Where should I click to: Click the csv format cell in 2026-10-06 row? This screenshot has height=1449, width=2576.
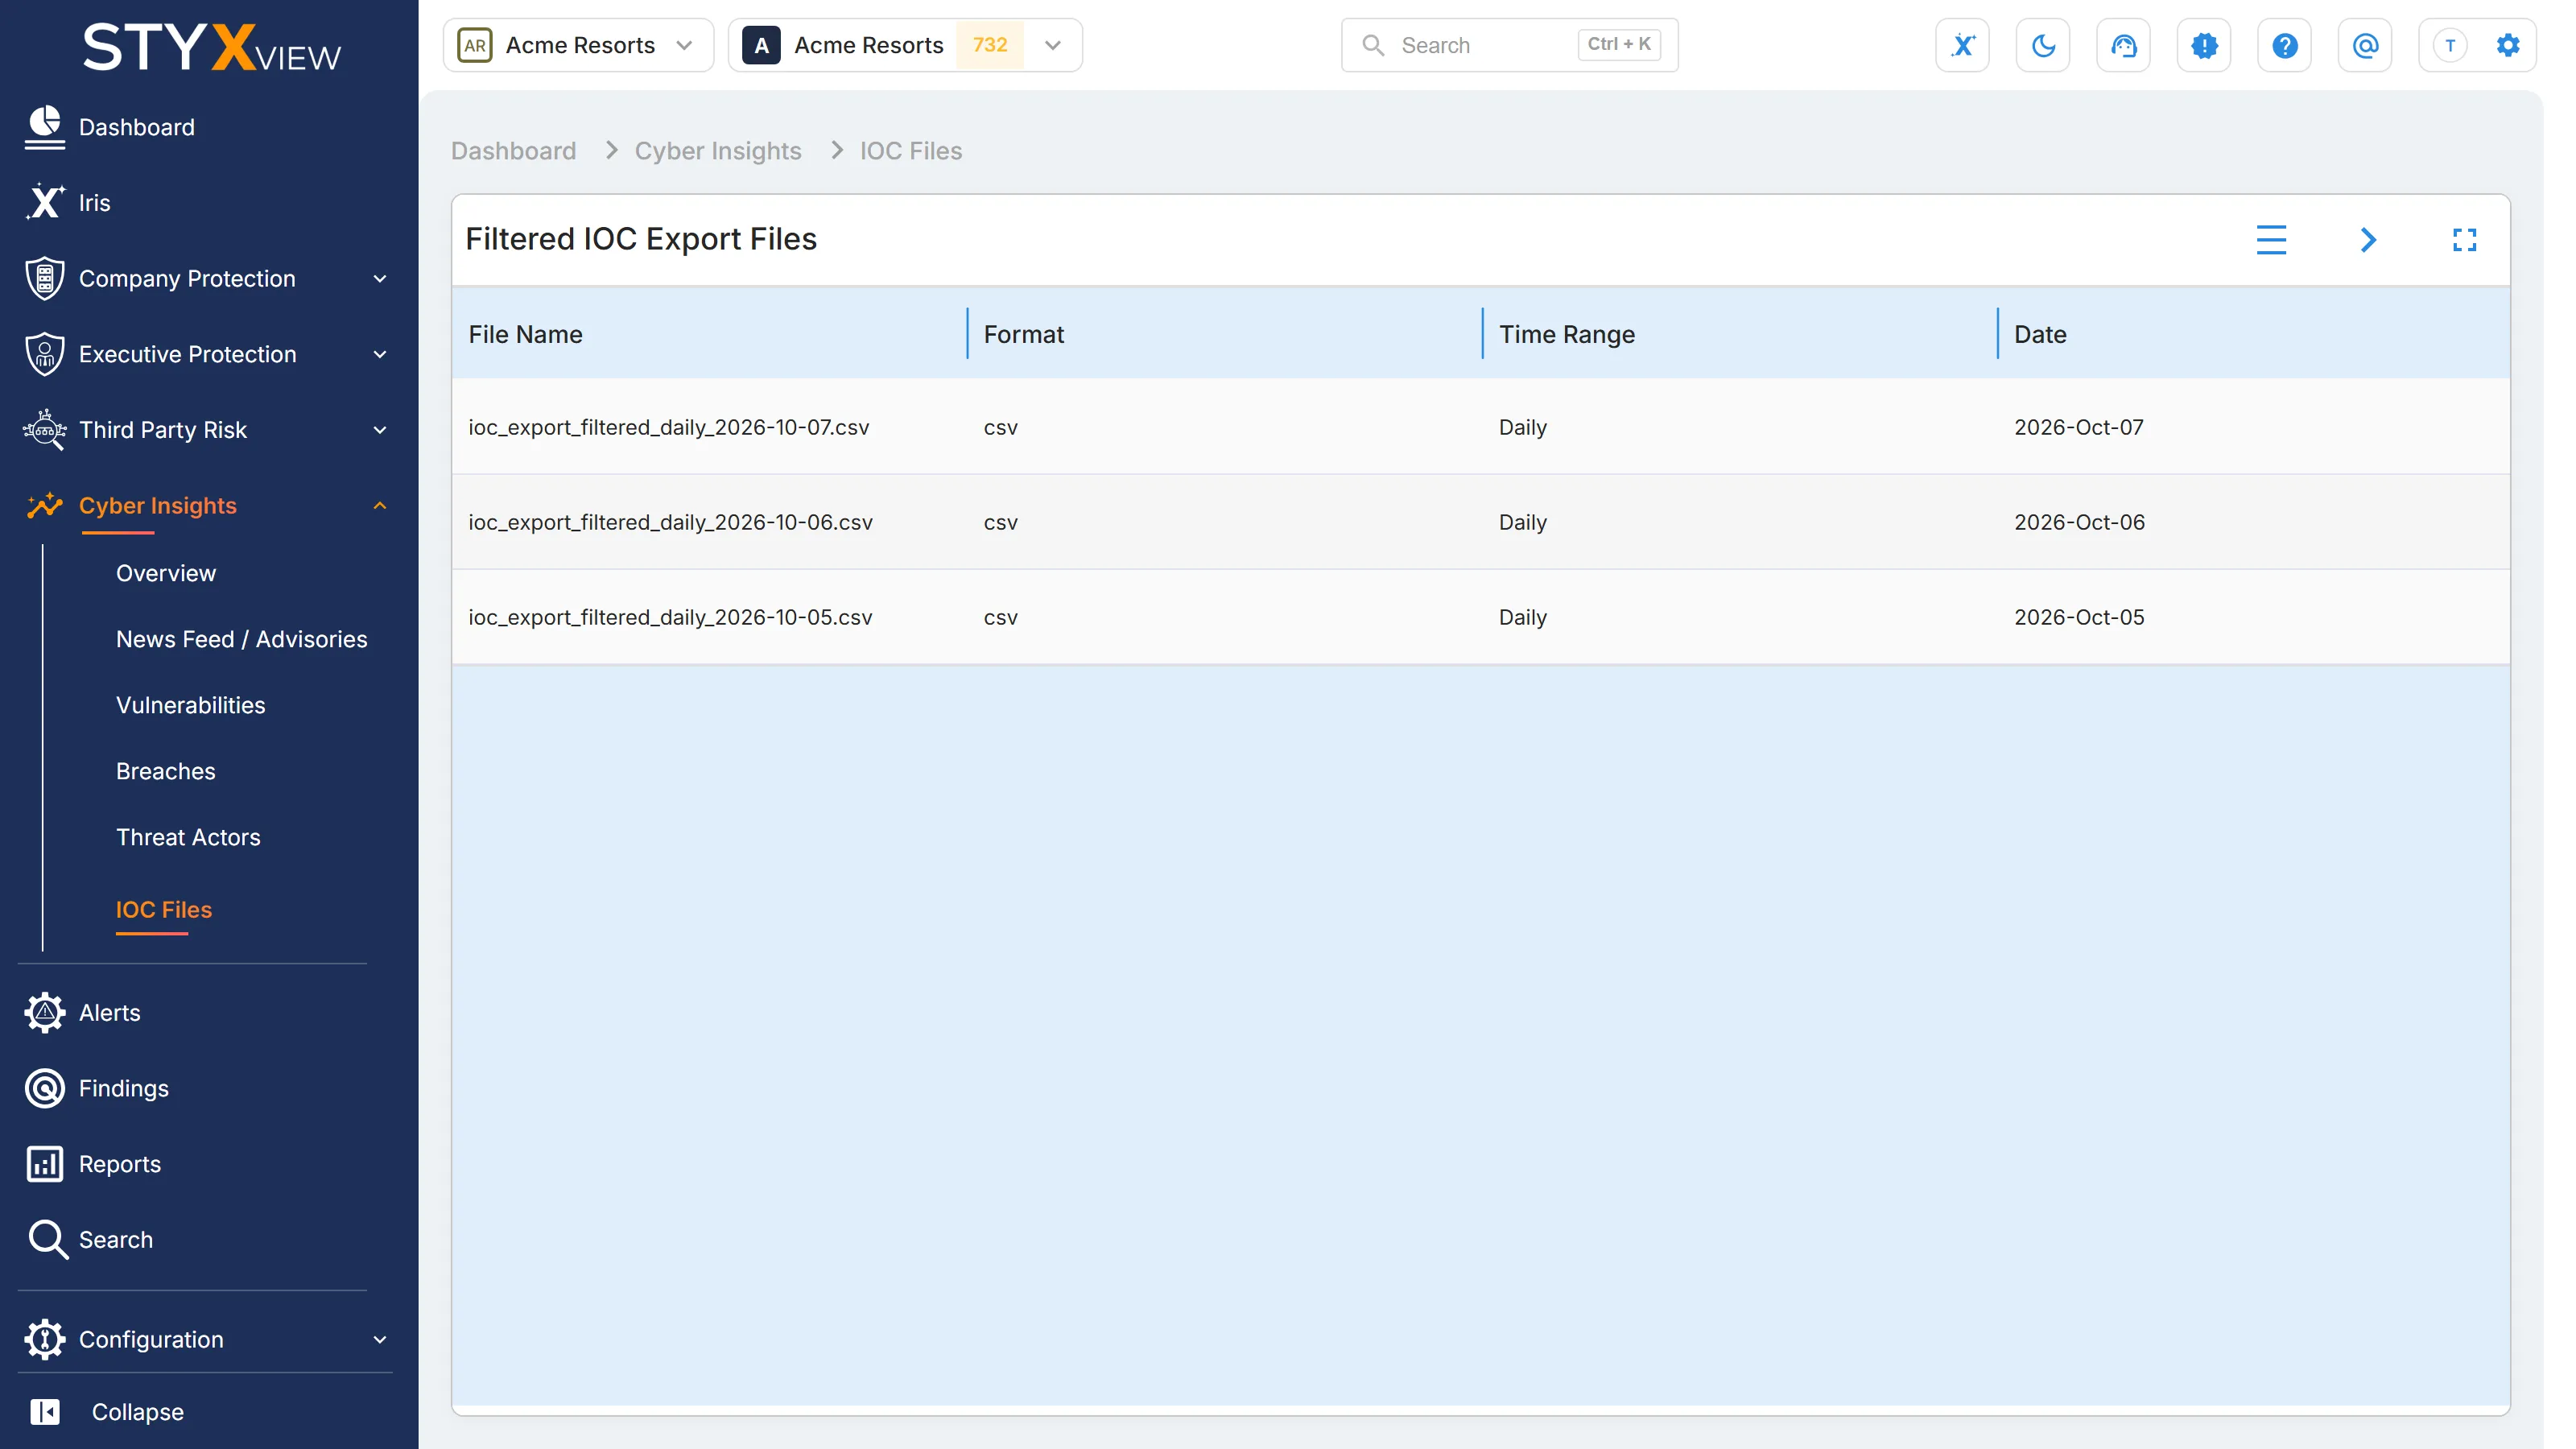pos(1001,522)
